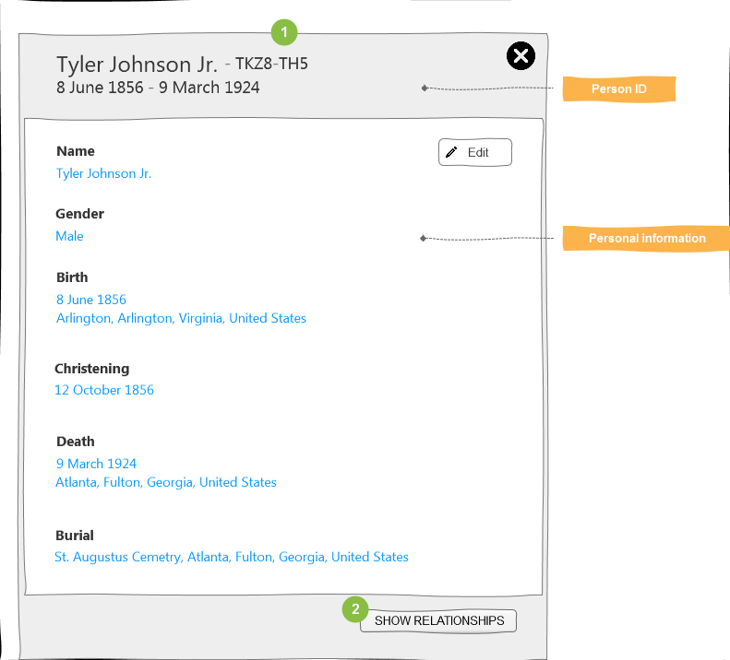
Task: Click the Male gender value
Action: 69,236
